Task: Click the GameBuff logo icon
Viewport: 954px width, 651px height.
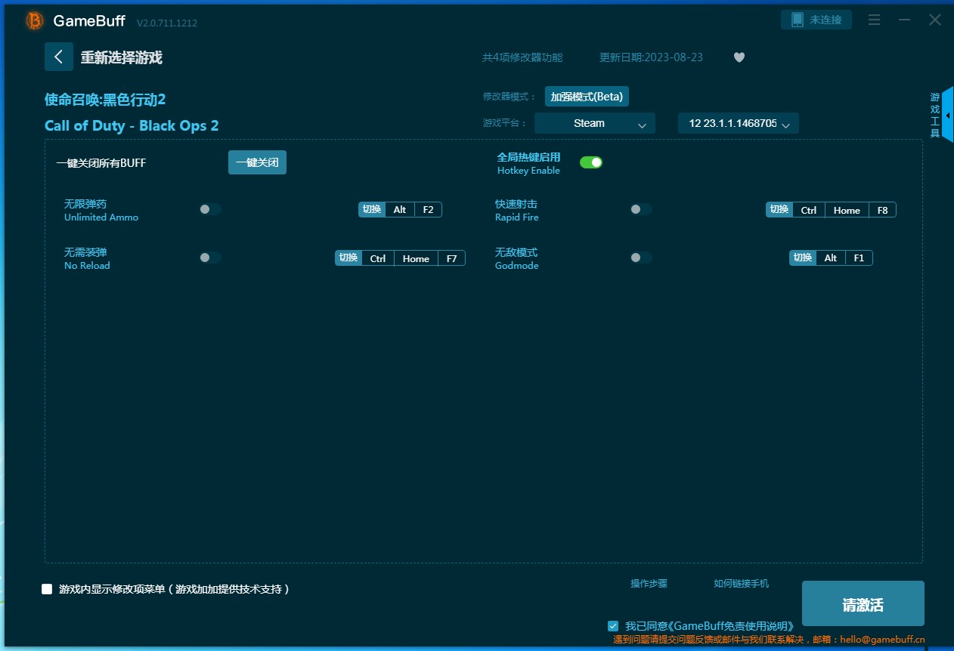Action: 35,21
